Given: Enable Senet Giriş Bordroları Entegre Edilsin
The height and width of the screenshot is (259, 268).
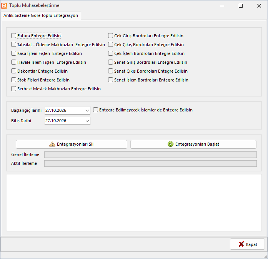Looking at the screenshot, I should [110, 62].
